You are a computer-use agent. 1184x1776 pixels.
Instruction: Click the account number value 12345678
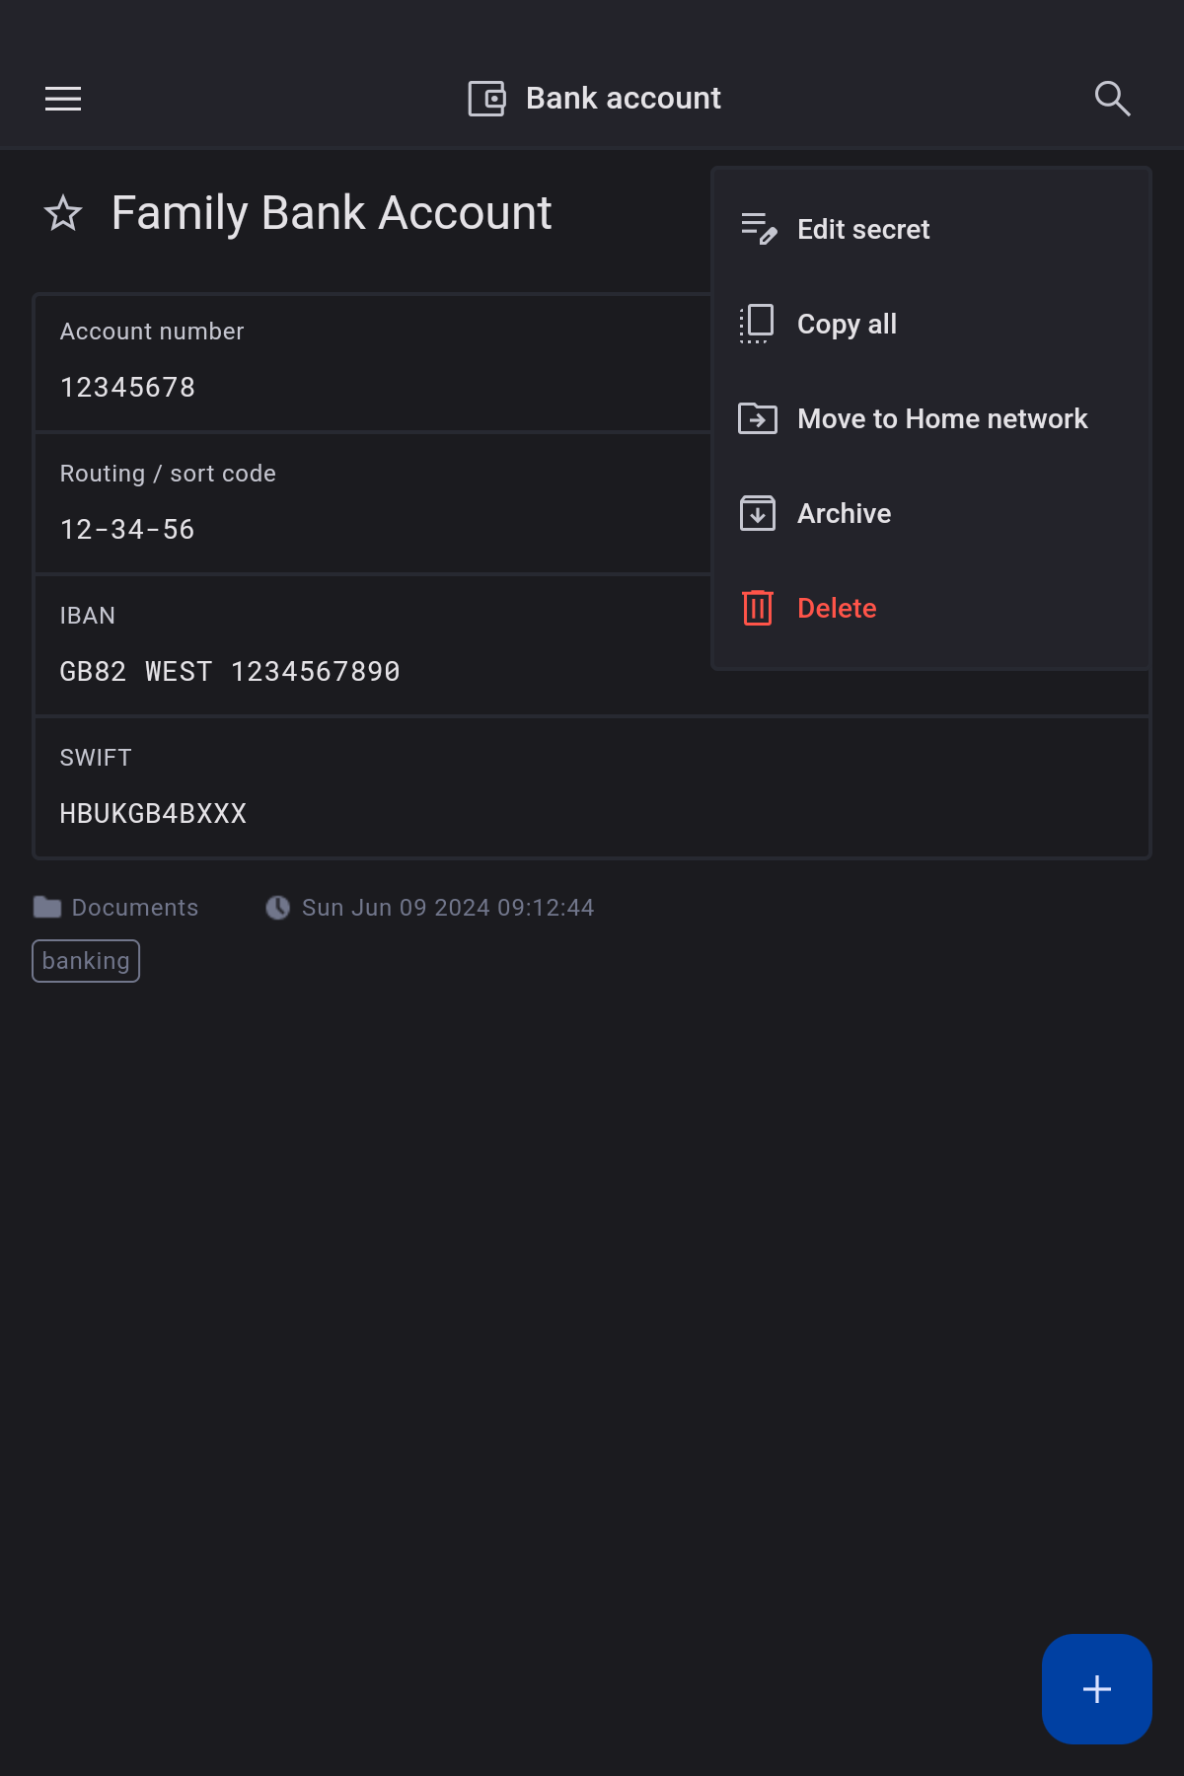(128, 388)
